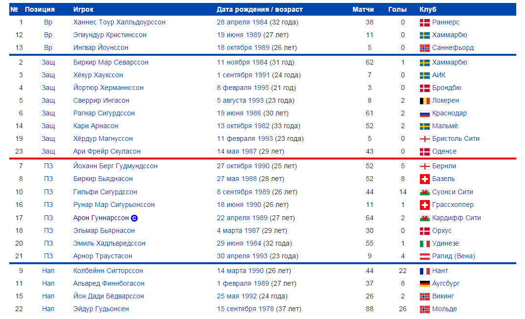This screenshot has width=525, height=319.
Task: Click the captain icon beside Арон Гуннарссон
Action: tap(134, 218)
